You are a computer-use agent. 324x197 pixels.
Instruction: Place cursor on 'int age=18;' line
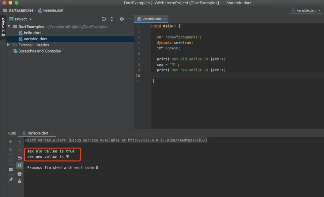[x=168, y=48]
